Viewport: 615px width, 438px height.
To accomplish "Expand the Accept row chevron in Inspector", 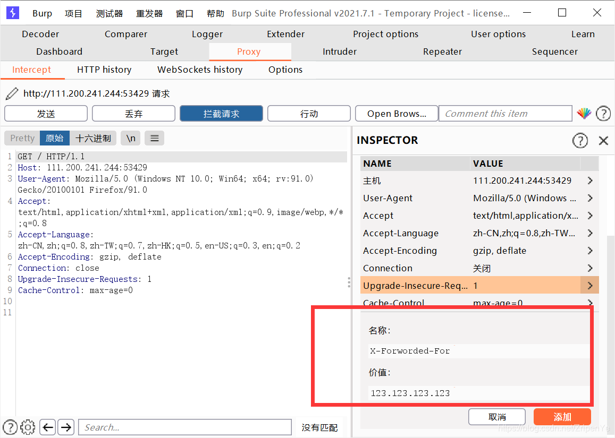I will coord(590,216).
